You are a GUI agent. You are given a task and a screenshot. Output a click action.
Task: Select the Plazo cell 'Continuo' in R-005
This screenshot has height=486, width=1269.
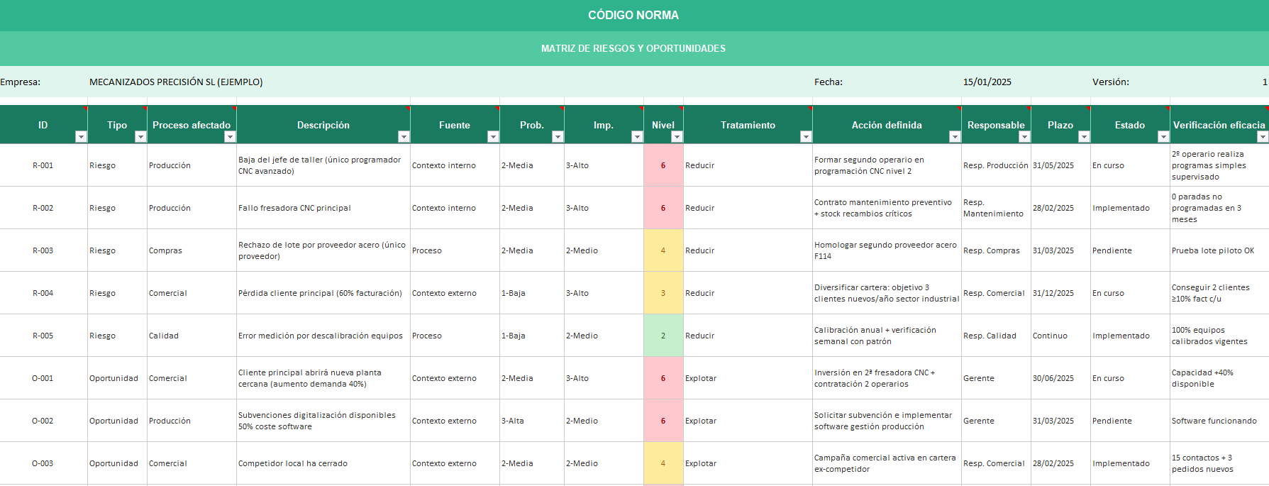coord(1060,336)
